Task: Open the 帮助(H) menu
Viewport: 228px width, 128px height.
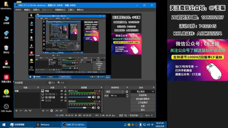Action: [80, 10]
